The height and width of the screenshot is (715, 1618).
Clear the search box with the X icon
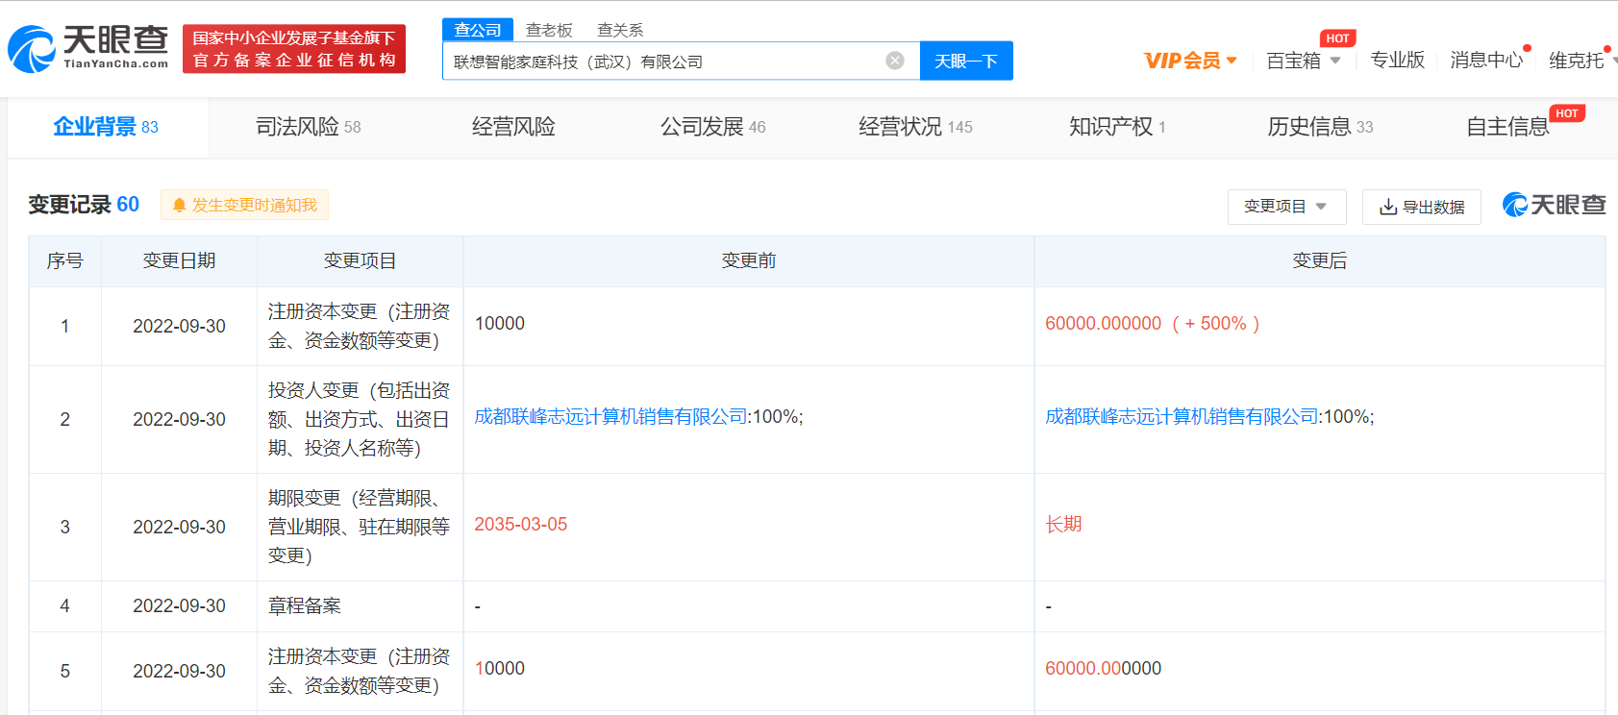(x=895, y=61)
